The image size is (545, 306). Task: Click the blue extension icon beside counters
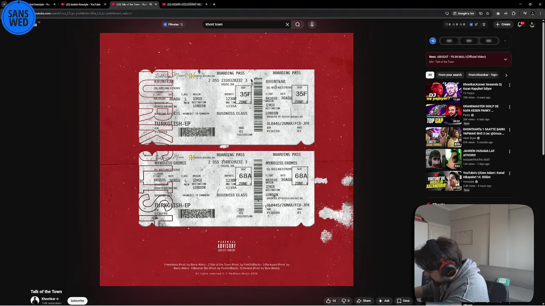[x=471, y=24]
